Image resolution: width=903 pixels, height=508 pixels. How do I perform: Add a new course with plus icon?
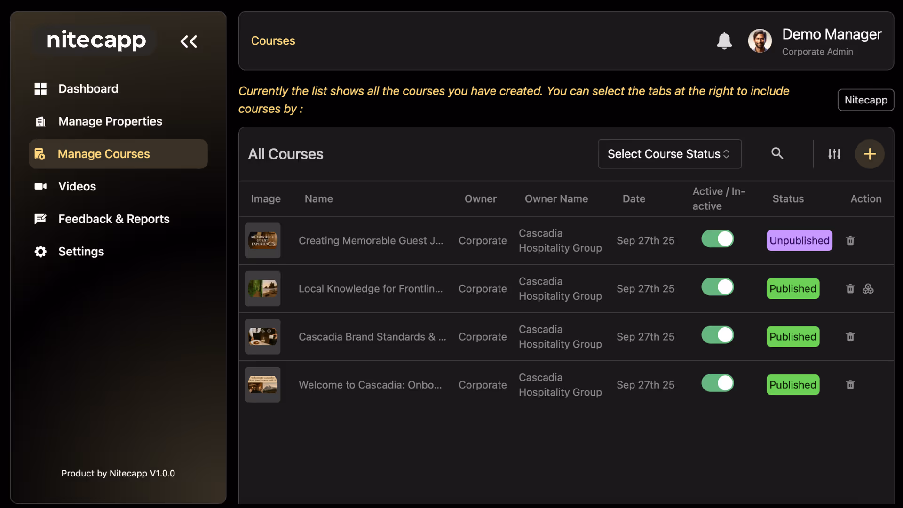[x=869, y=154]
